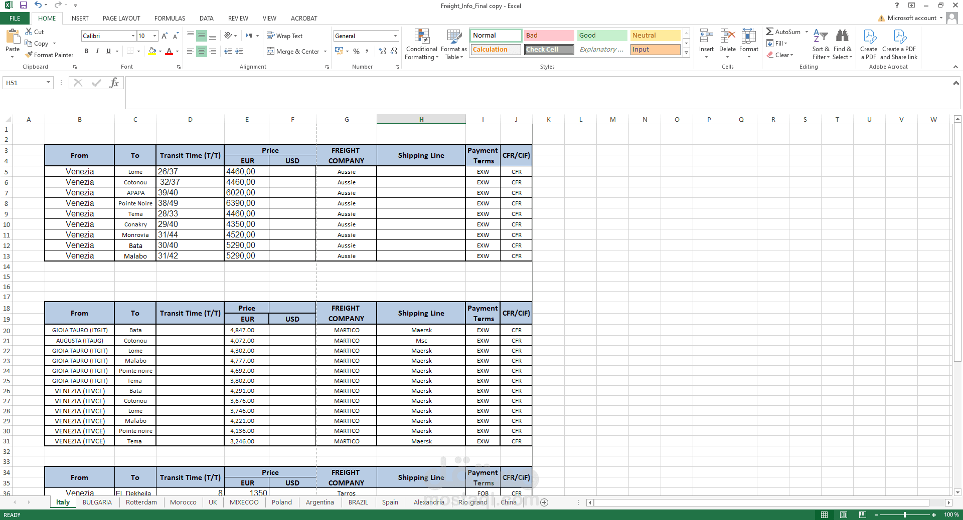Toggle Align Left button

tap(191, 51)
